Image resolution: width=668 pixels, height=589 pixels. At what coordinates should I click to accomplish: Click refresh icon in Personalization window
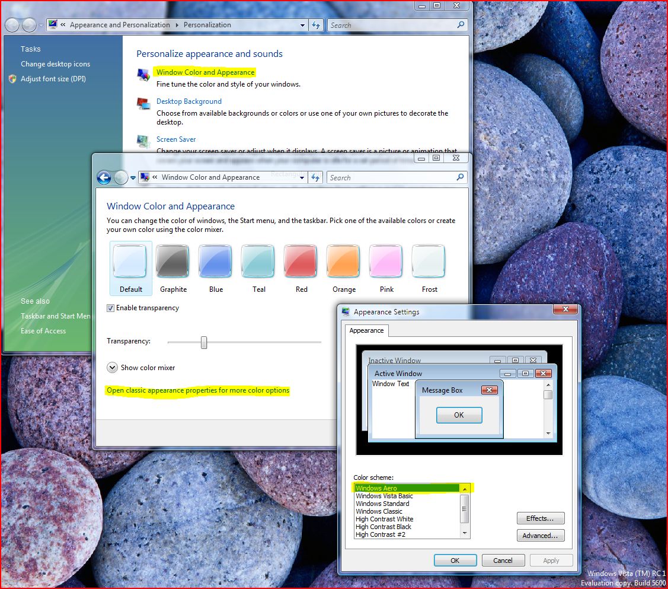pos(316,25)
